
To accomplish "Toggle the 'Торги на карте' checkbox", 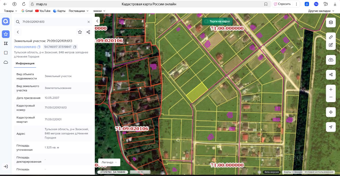I will [x=206, y=21].
